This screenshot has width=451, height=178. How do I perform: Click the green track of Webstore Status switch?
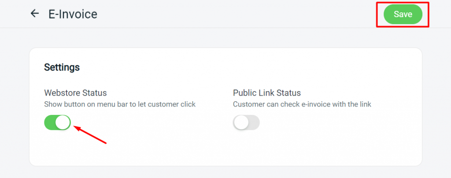(x=50, y=122)
